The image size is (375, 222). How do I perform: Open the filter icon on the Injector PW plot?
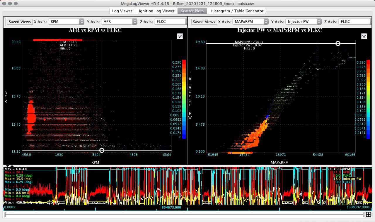pyautogui.click(x=364, y=36)
